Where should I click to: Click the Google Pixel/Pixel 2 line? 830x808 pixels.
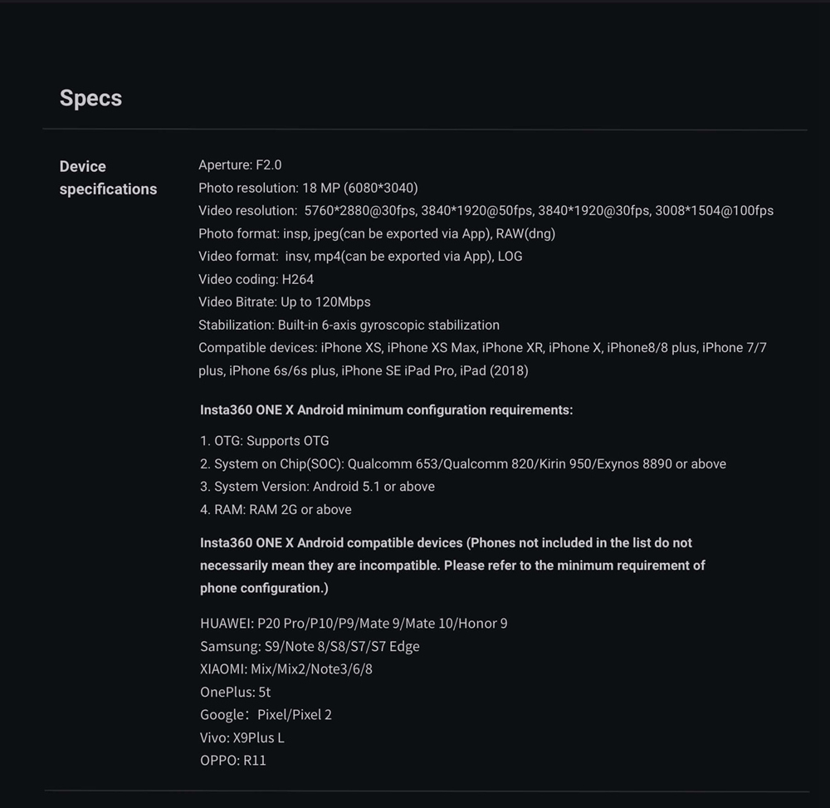(x=266, y=715)
